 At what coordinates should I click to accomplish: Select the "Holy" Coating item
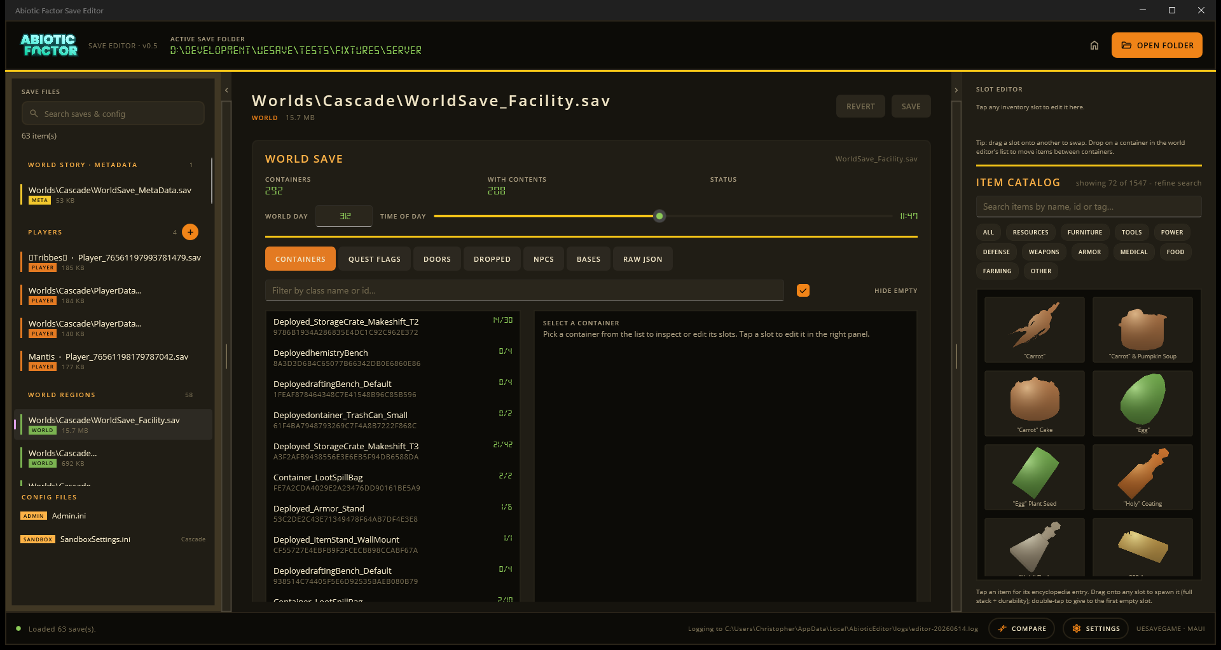(x=1143, y=477)
